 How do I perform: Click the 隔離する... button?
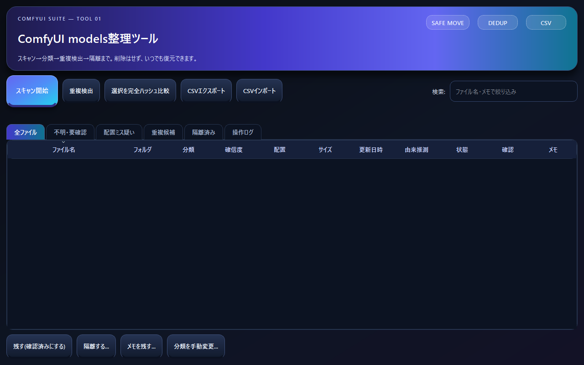point(96,346)
